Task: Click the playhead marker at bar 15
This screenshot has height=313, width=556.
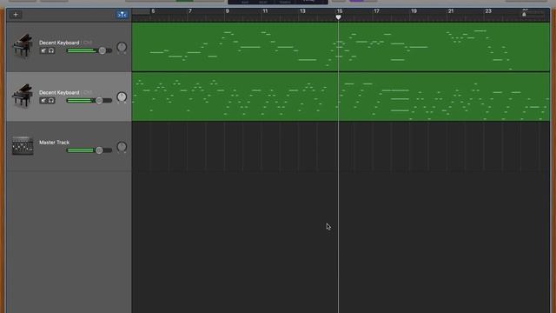Action: tap(338, 17)
